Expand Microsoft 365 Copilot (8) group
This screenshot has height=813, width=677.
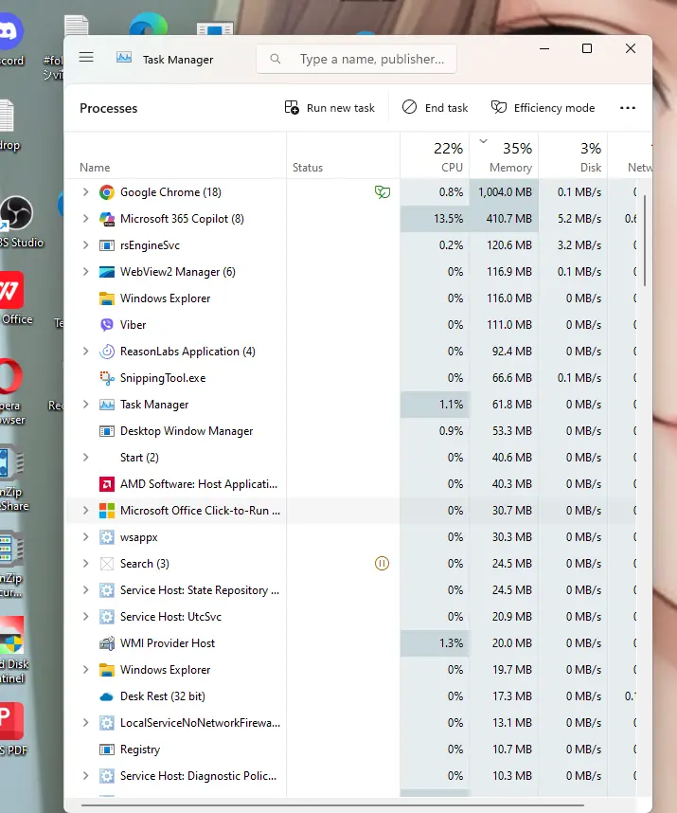pos(85,219)
